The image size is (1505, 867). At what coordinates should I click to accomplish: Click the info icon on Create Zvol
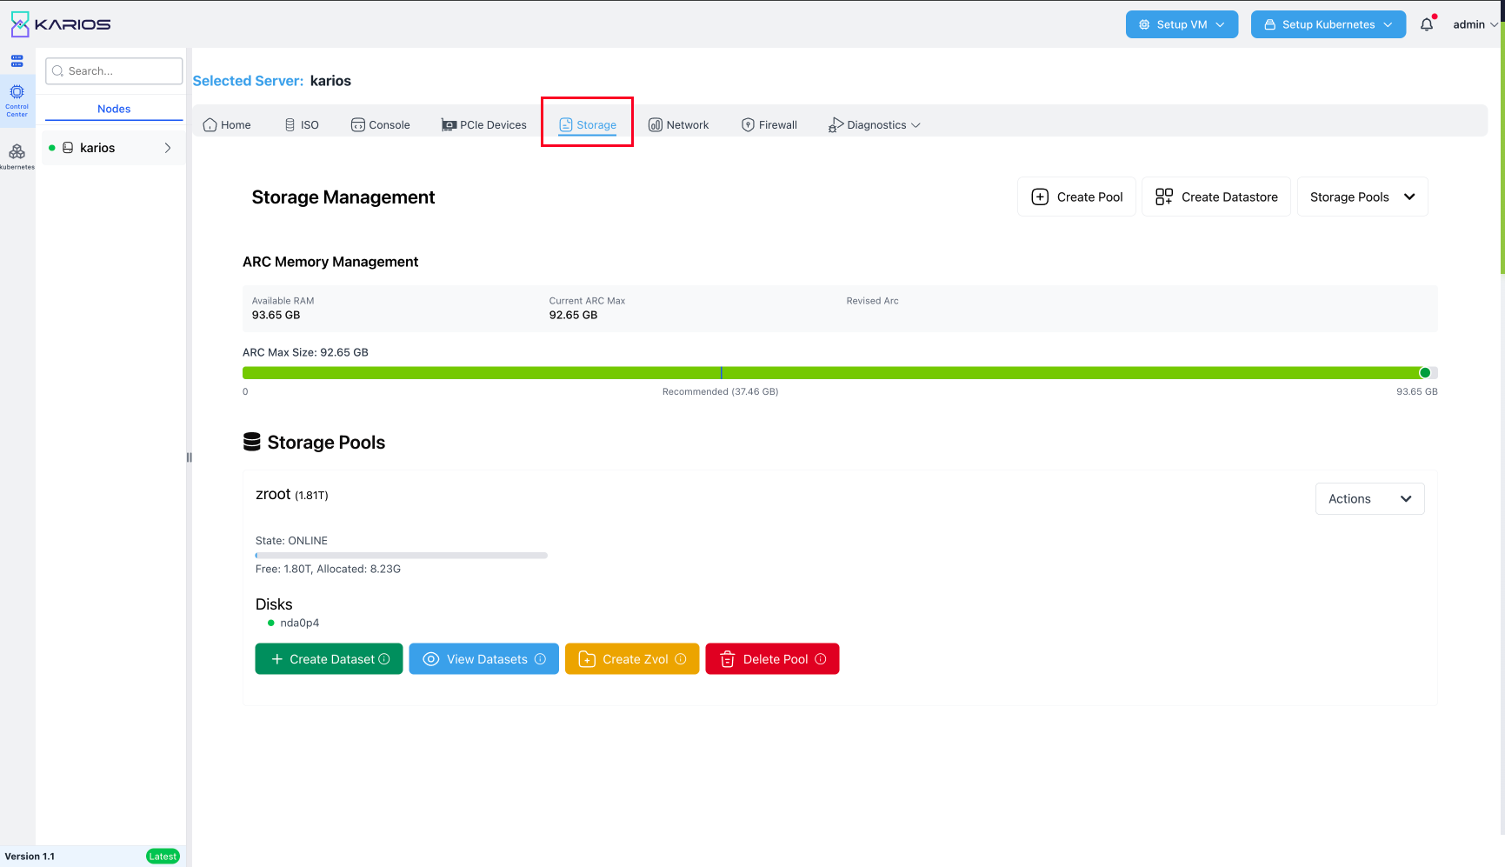(x=681, y=659)
